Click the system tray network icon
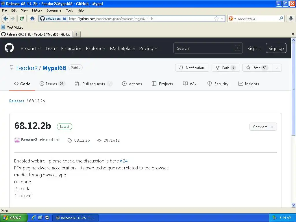This screenshot has width=296, height=222. [x=275, y=218]
